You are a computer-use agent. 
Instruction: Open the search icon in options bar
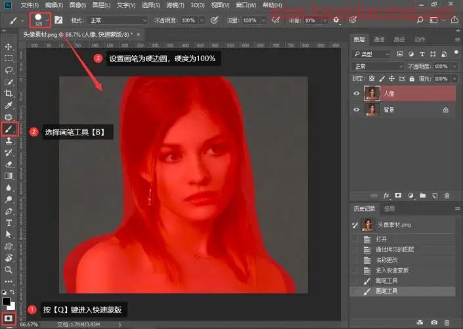point(420,20)
